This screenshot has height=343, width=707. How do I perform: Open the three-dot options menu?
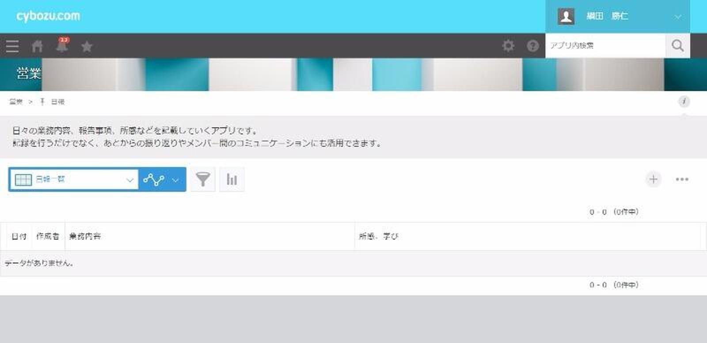[x=682, y=179]
